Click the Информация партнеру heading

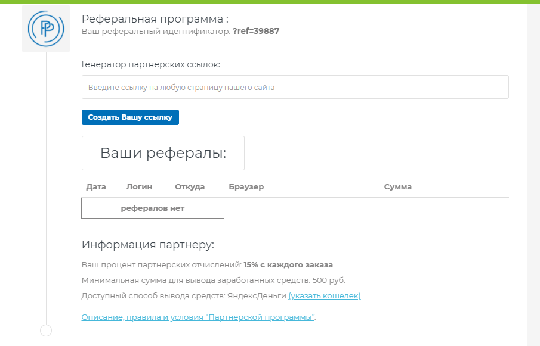tap(148, 244)
